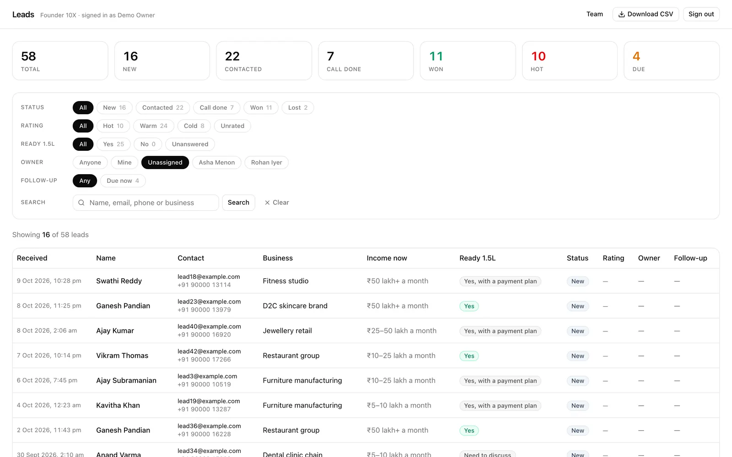The image size is (732, 457).
Task: Click the Follow-up column header
Action: (x=690, y=258)
